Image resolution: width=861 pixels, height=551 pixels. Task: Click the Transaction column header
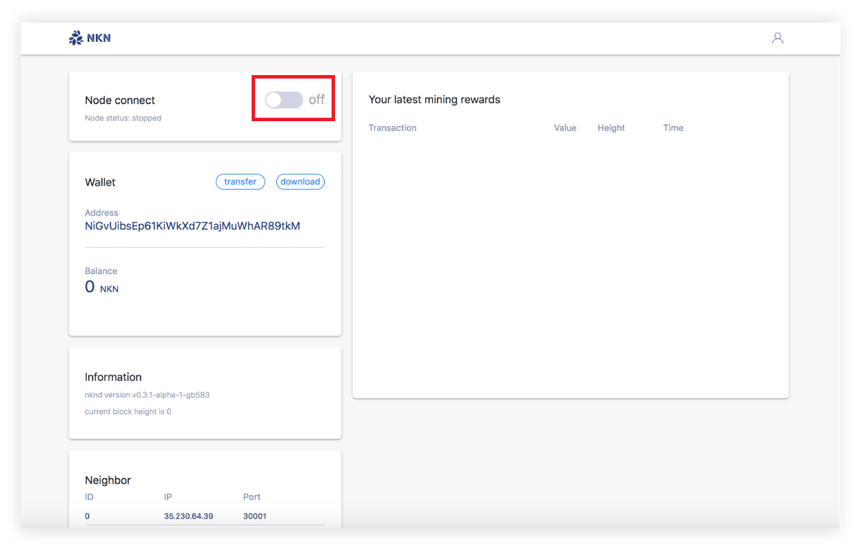click(392, 128)
